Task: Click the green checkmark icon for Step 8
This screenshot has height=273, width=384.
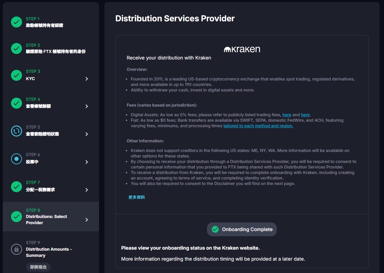Action: pos(17,217)
